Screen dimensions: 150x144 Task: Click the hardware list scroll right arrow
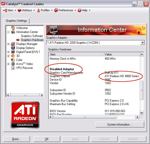(x=137, y=117)
